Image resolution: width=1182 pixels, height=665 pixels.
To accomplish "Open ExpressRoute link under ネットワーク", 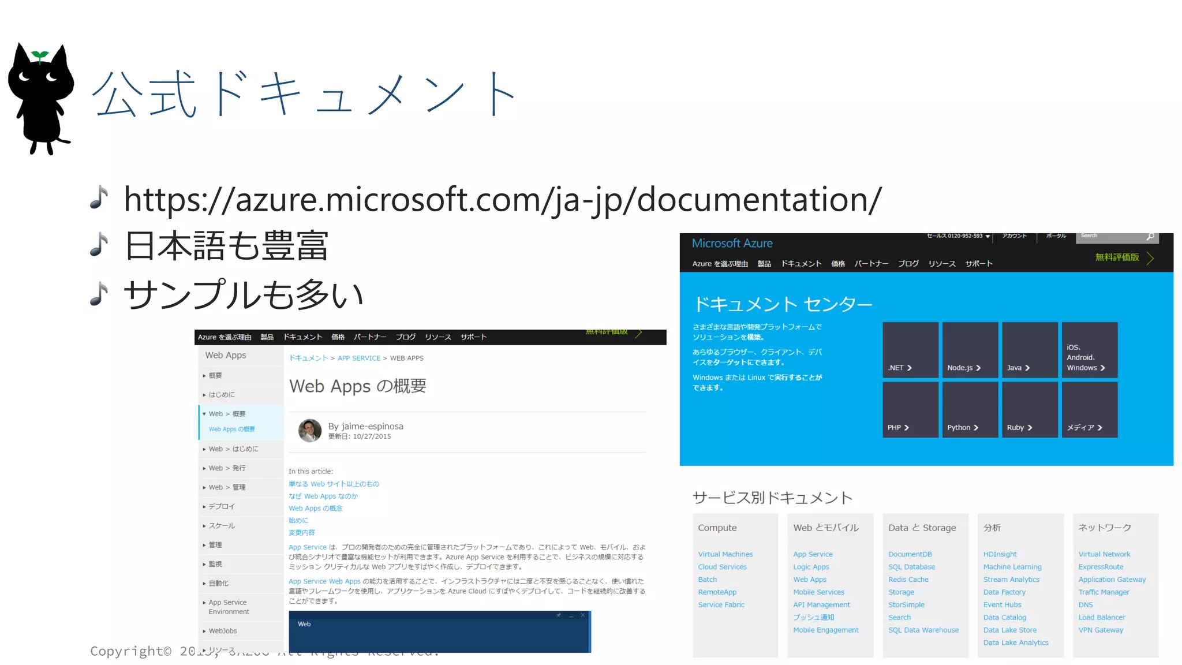I will (x=1101, y=567).
